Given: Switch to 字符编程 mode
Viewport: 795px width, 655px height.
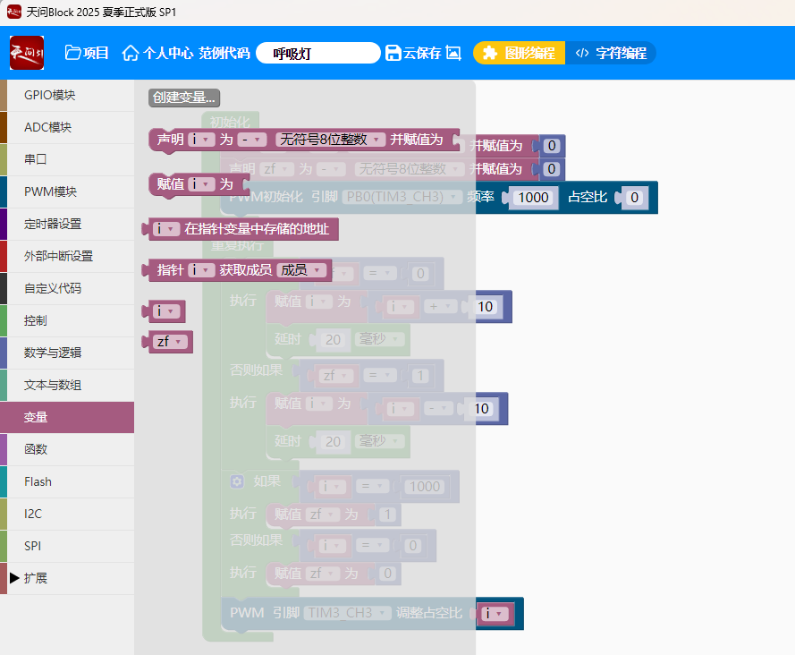Looking at the screenshot, I should point(611,53).
